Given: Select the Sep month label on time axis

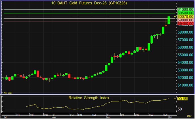Looking at the screenshot, I should [x=108, y=116].
